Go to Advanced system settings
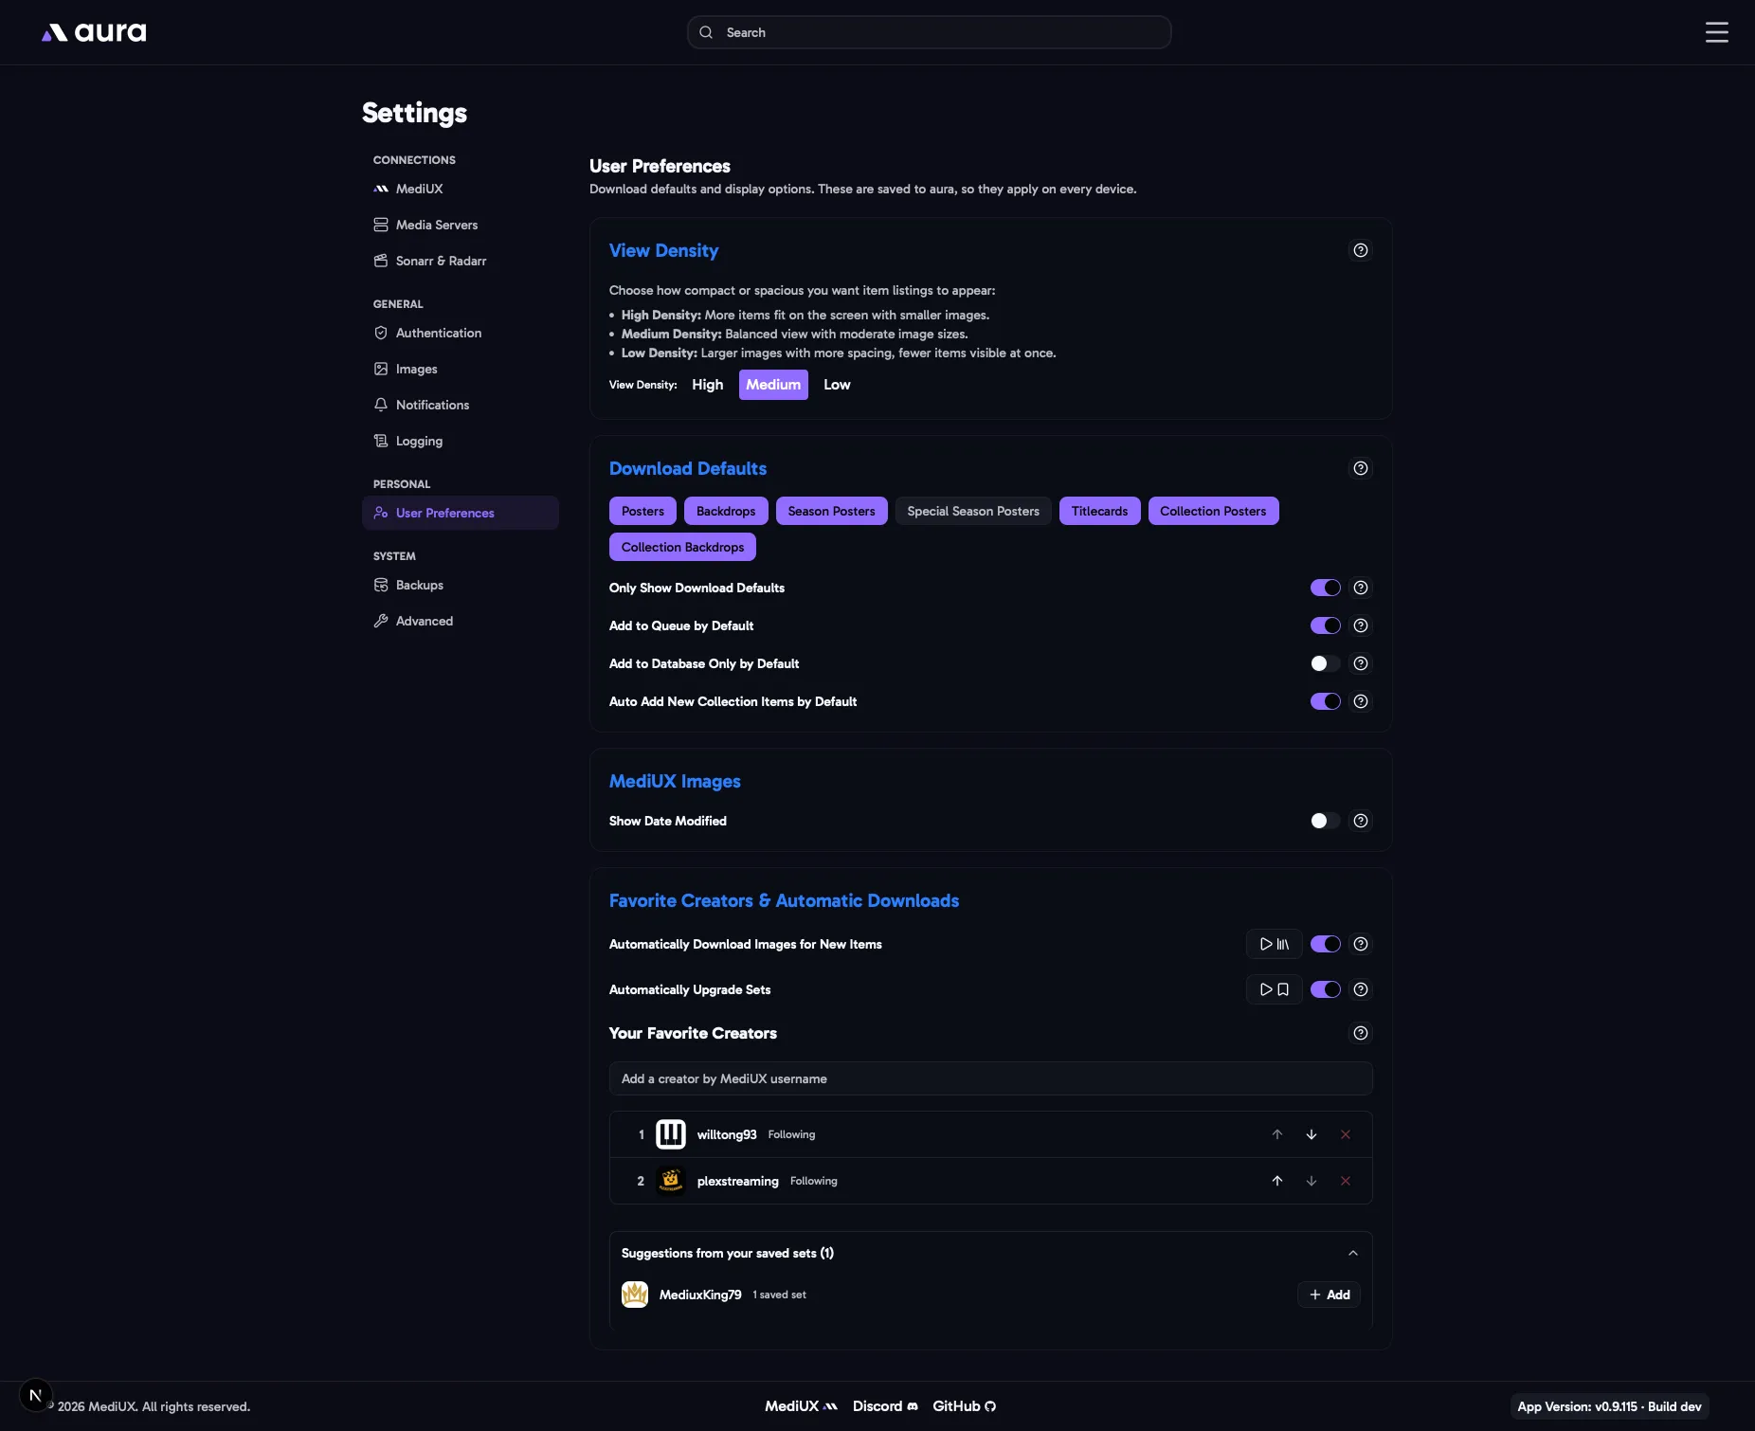This screenshot has height=1431, width=1755. pyautogui.click(x=461, y=621)
